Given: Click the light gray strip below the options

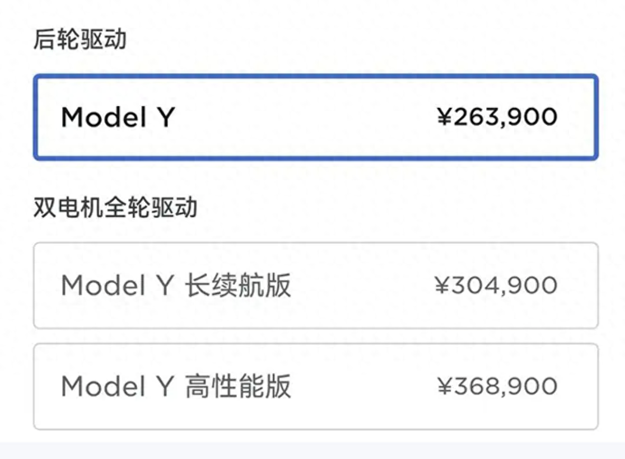Looking at the screenshot, I should [x=312, y=451].
